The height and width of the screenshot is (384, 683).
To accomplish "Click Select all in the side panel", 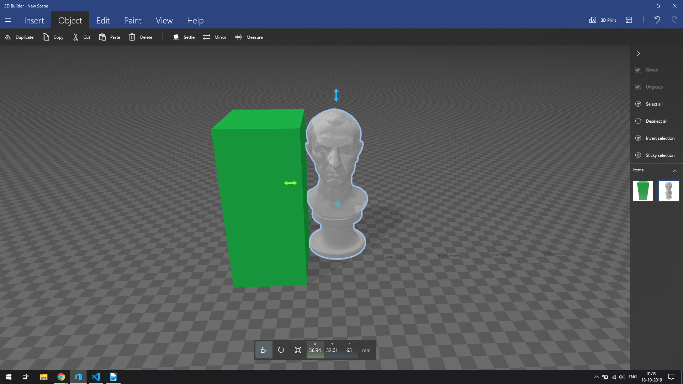I will pos(653,104).
